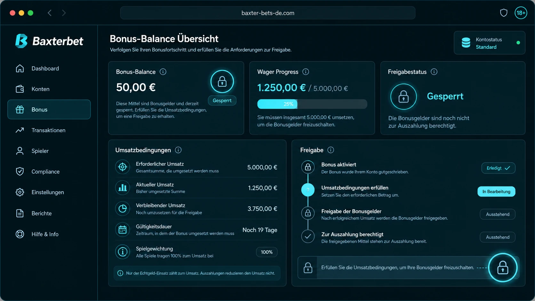This screenshot has width=535, height=301.
Task: Open Hilfe & Info menu item
Action: (49, 234)
